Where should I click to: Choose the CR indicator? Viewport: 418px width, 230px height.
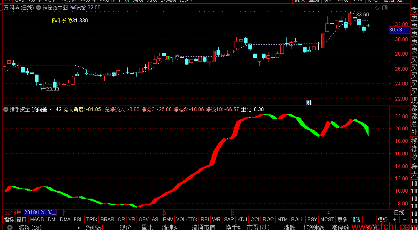121,220
